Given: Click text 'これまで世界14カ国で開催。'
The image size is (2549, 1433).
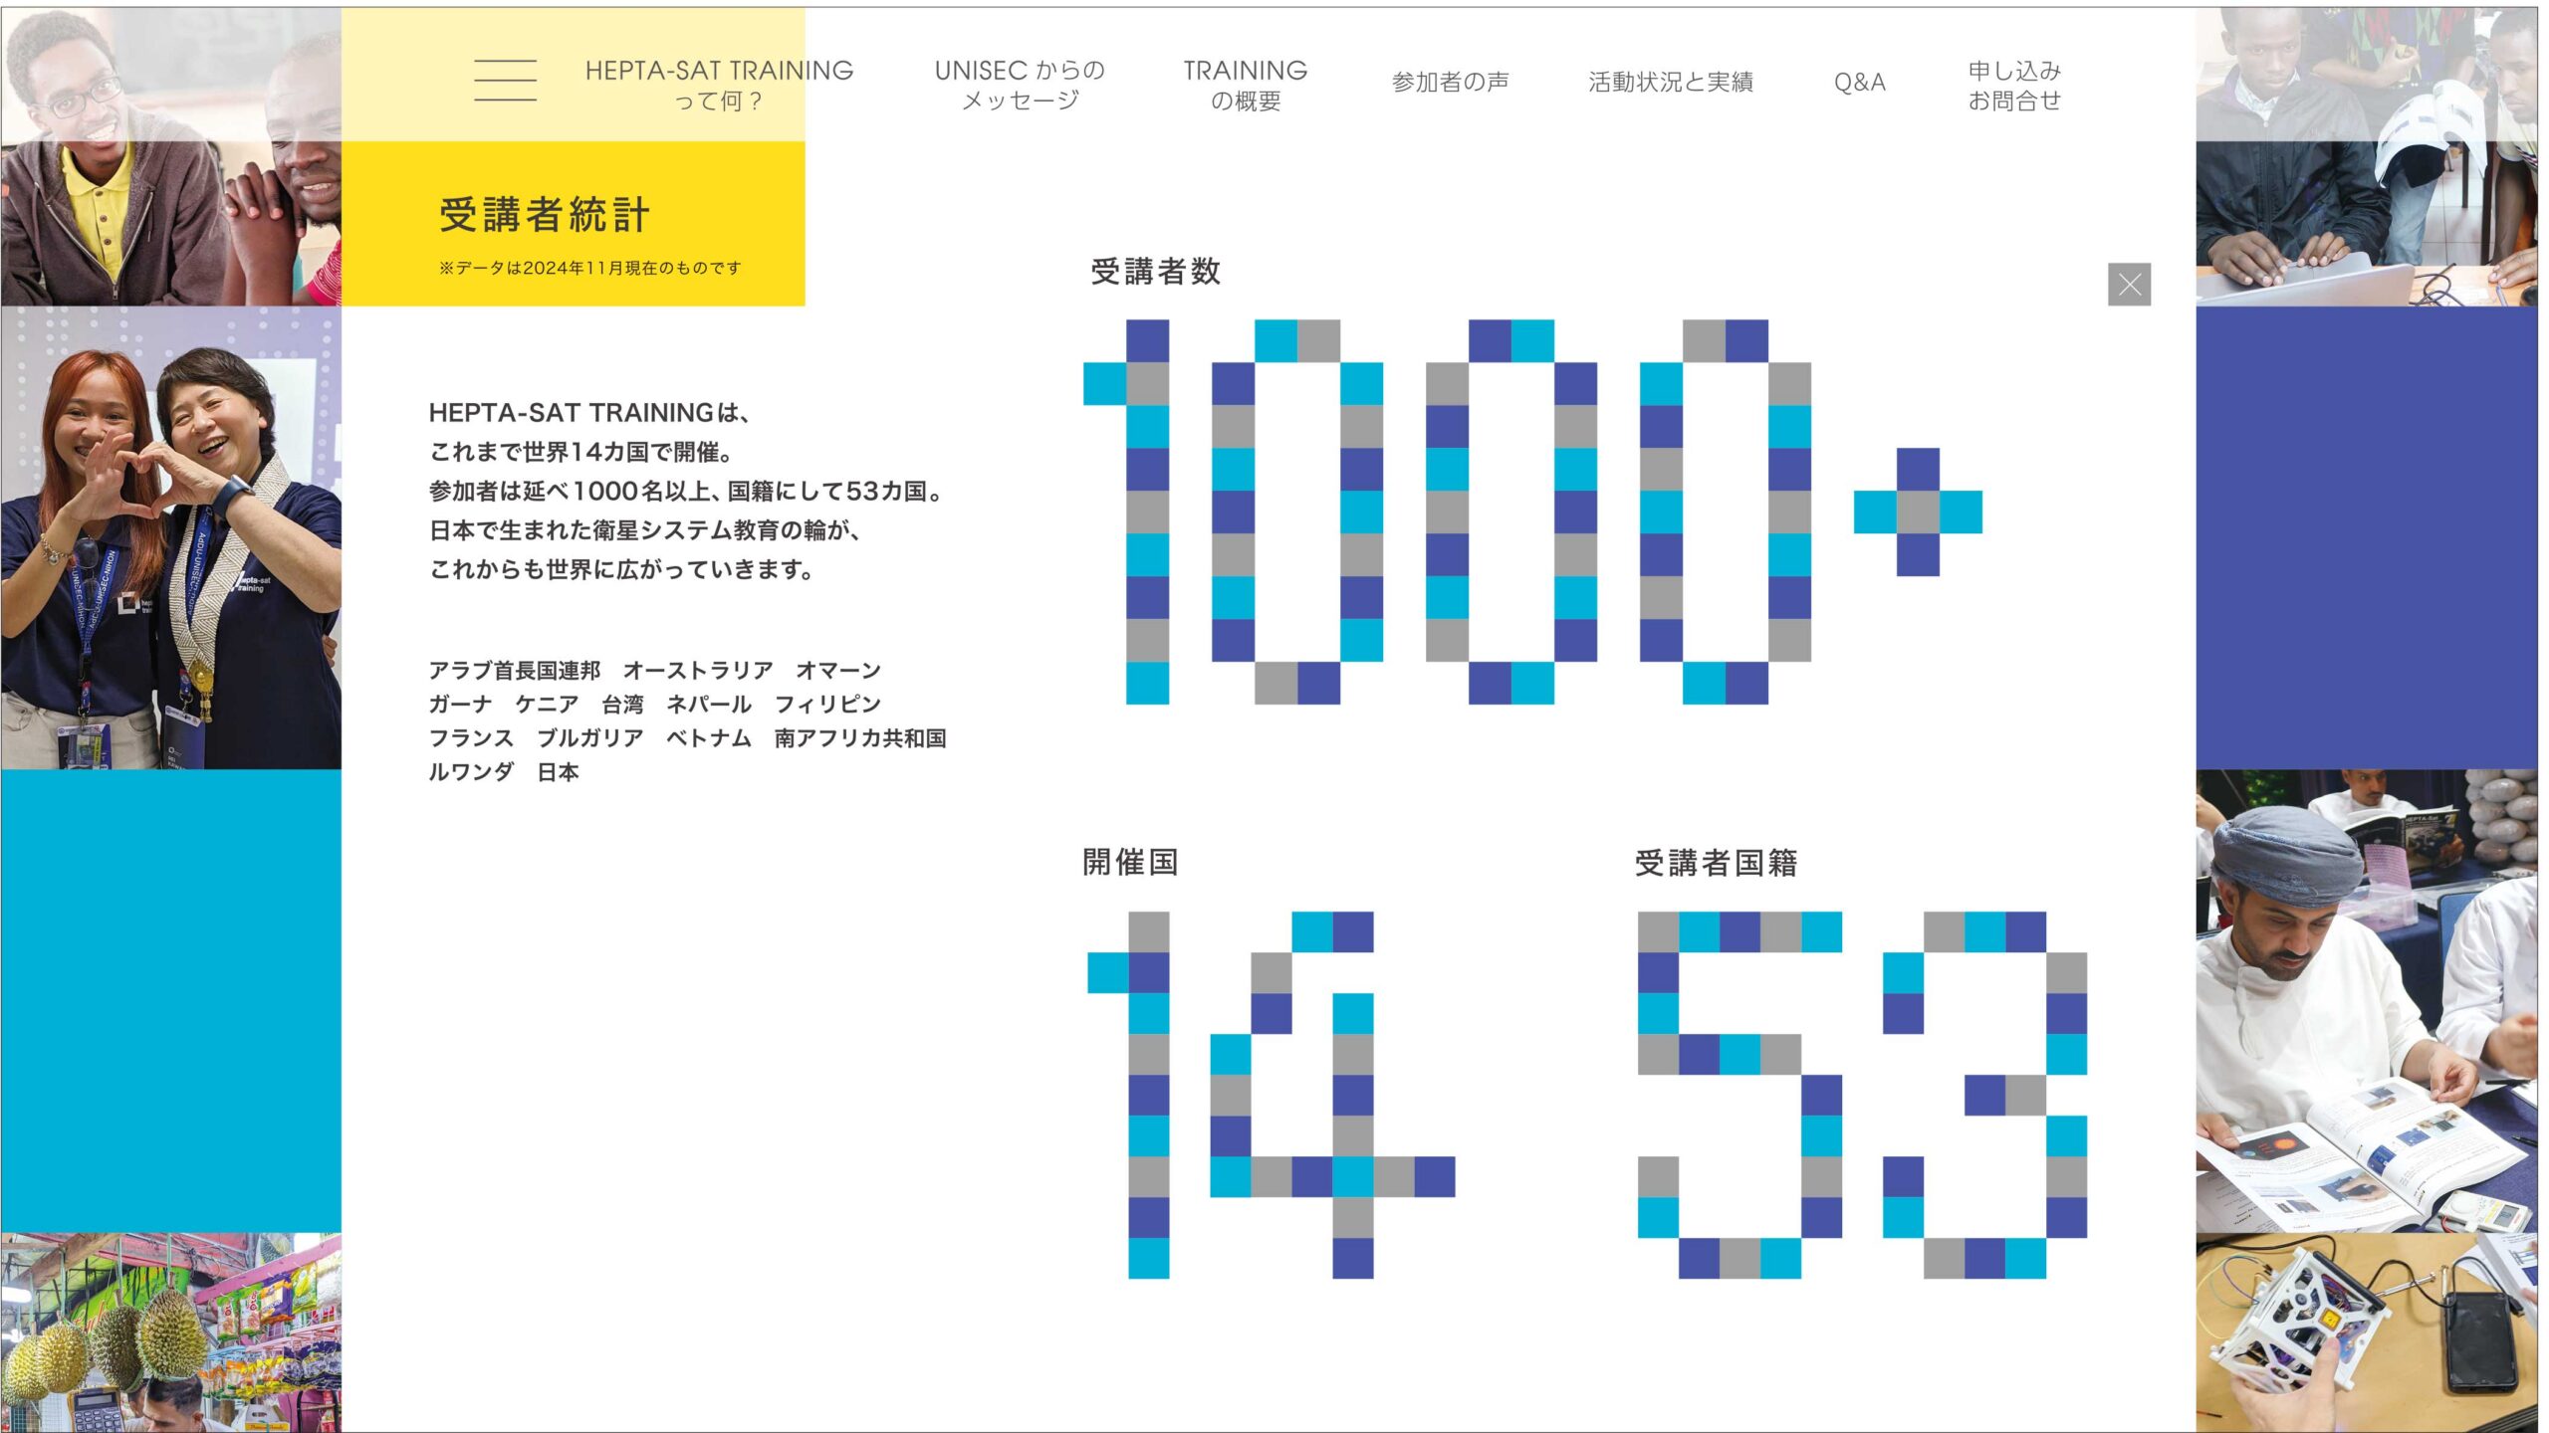Looking at the screenshot, I should coord(582,452).
